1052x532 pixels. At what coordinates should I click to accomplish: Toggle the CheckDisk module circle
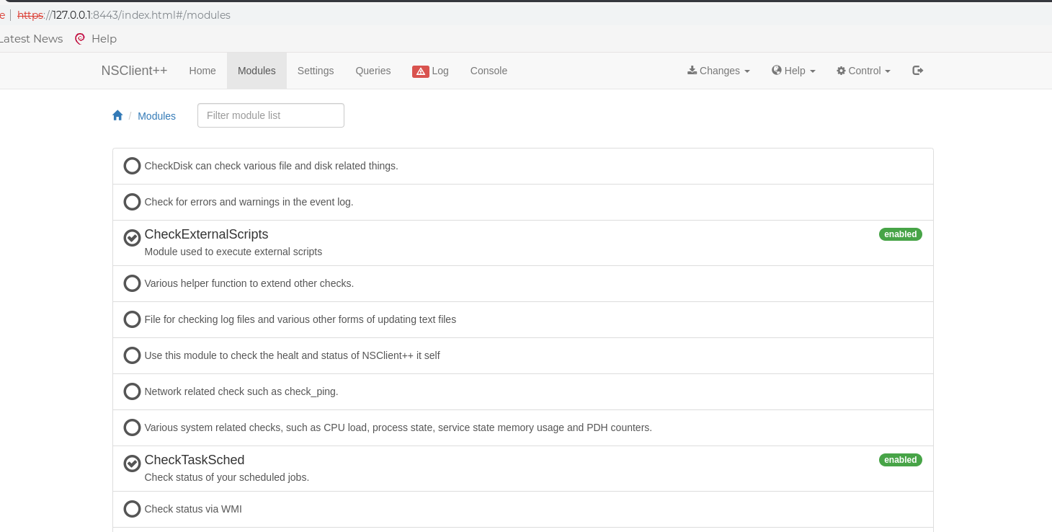coord(132,166)
